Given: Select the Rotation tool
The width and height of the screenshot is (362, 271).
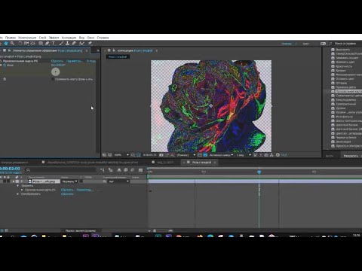Looking at the screenshot, I should [x=20, y=44].
